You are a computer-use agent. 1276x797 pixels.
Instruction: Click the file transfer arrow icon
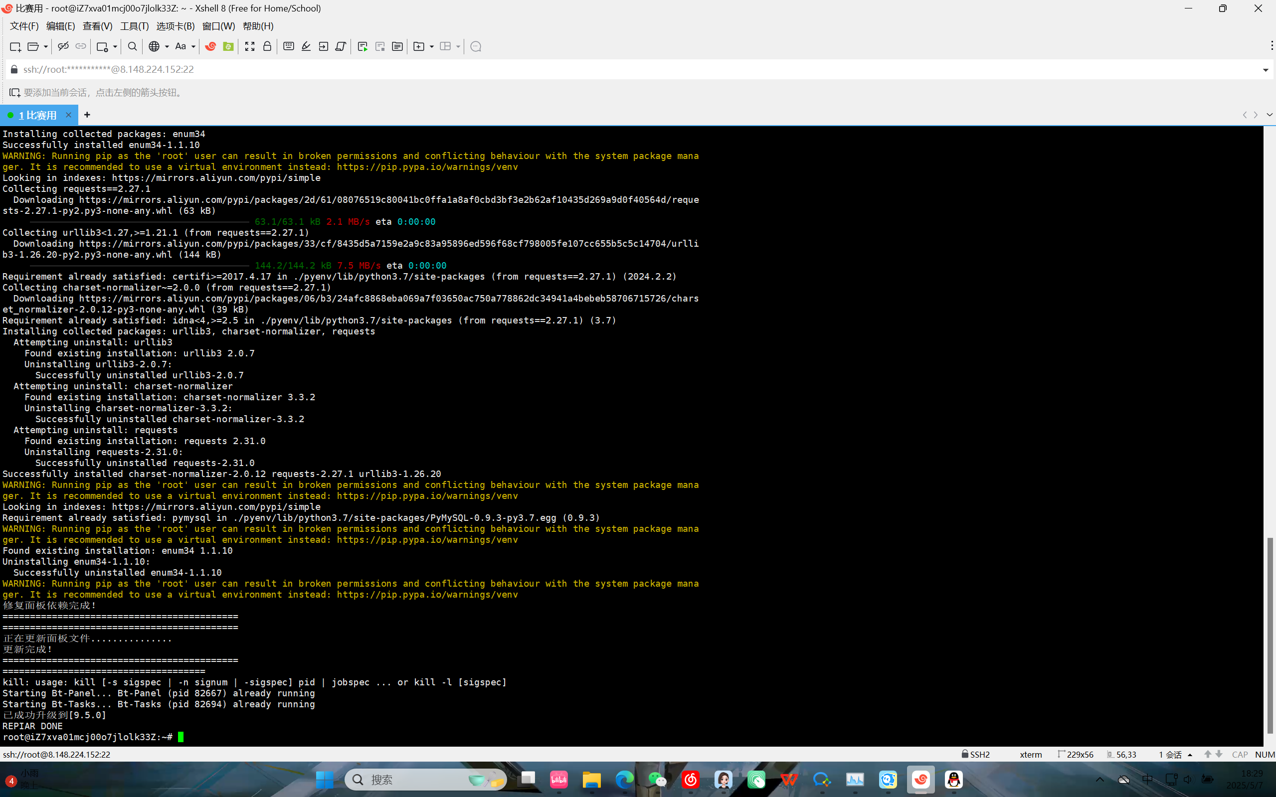click(323, 46)
